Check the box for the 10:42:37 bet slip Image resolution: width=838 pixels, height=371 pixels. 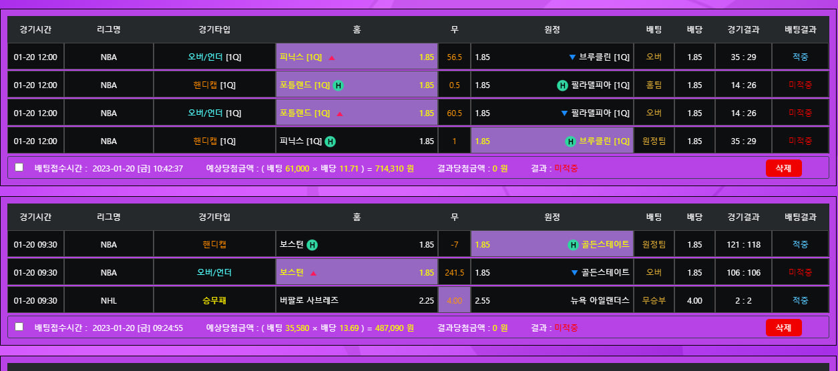19,167
